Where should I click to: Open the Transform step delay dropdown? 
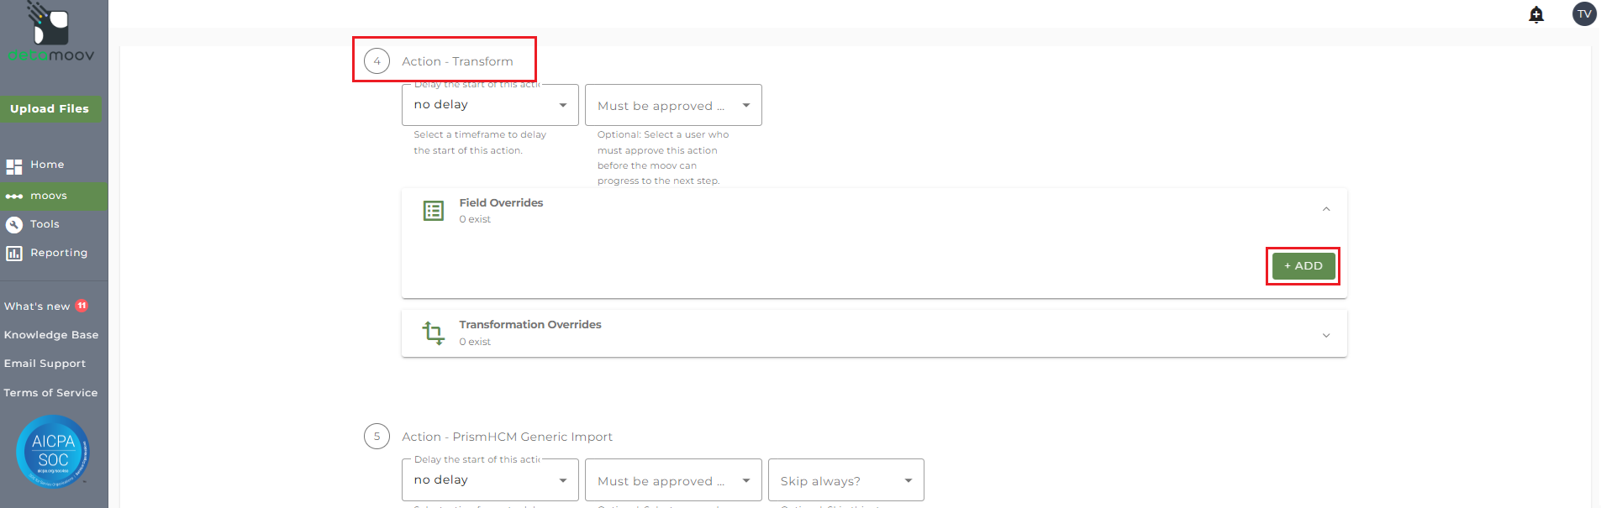(490, 105)
